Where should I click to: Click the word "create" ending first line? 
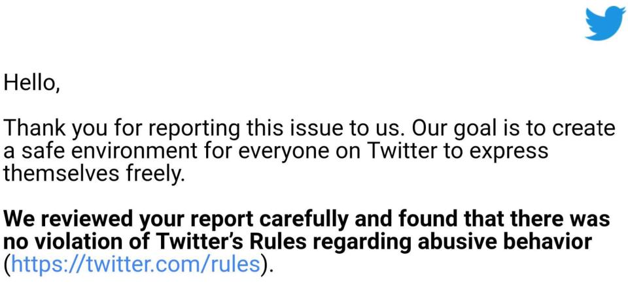coord(585,129)
